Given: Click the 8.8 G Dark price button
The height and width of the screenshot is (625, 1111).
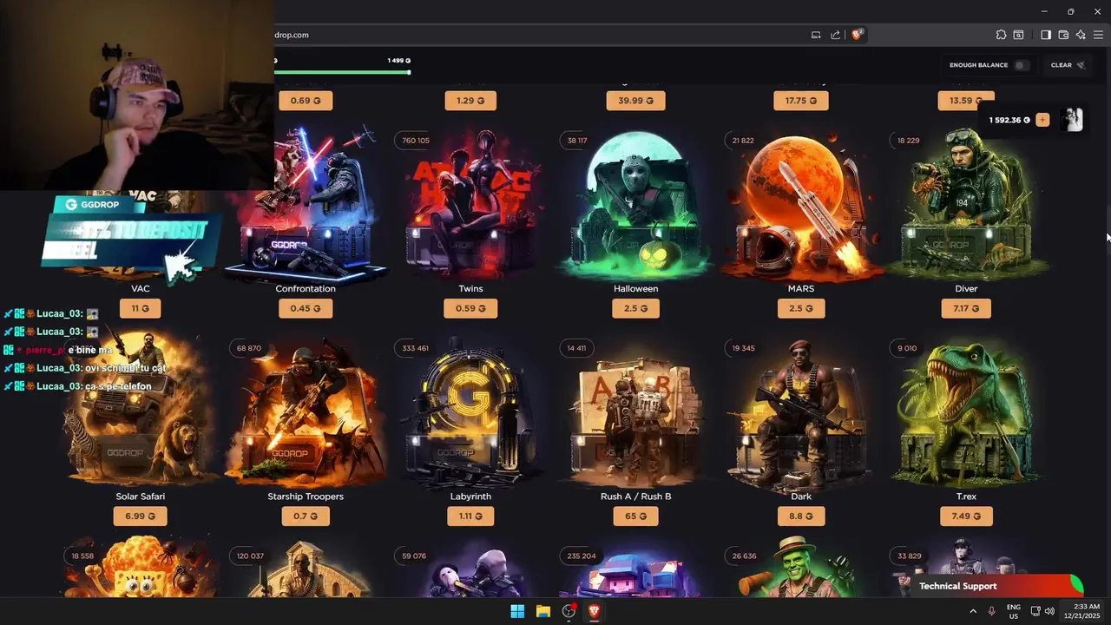Looking at the screenshot, I should [801, 516].
